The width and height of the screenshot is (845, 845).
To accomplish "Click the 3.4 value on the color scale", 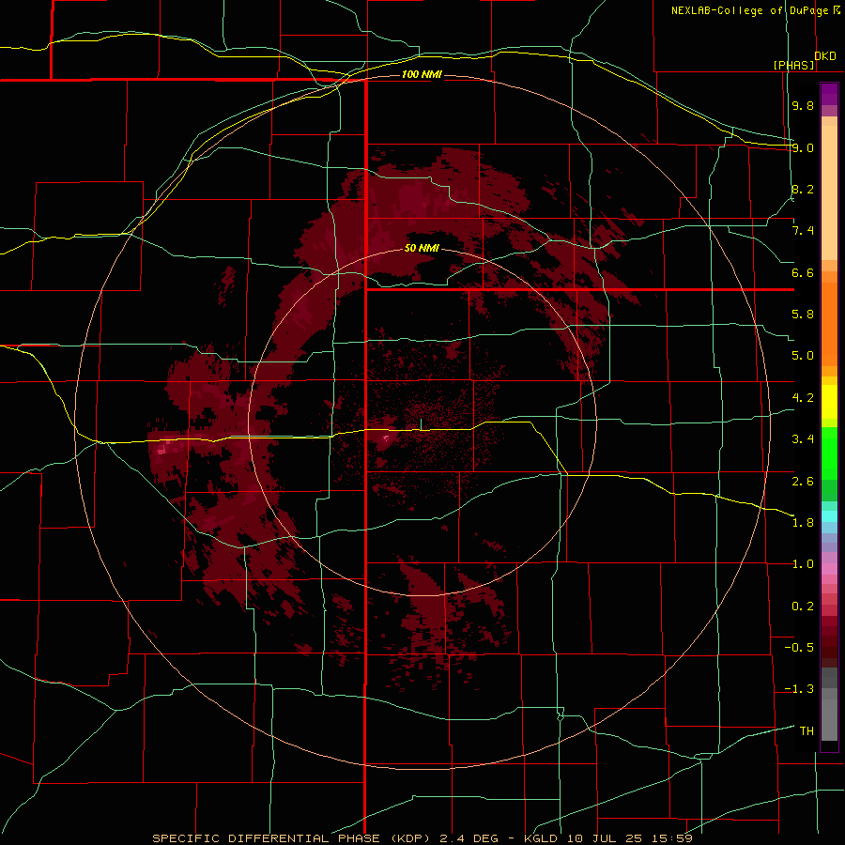I will tap(803, 439).
